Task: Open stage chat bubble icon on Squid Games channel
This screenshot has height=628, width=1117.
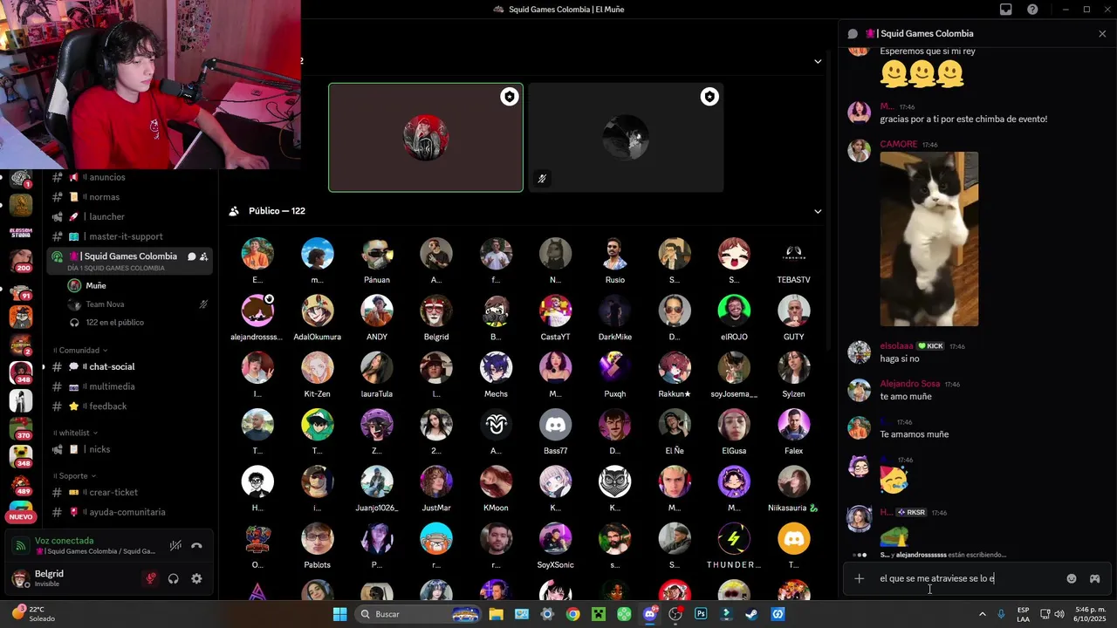Action: click(x=191, y=256)
